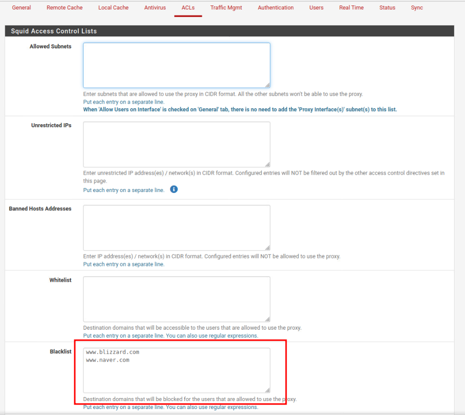Switch to the Remote Cache tab
Viewport: 465px width, 415px height.
pos(64,7)
